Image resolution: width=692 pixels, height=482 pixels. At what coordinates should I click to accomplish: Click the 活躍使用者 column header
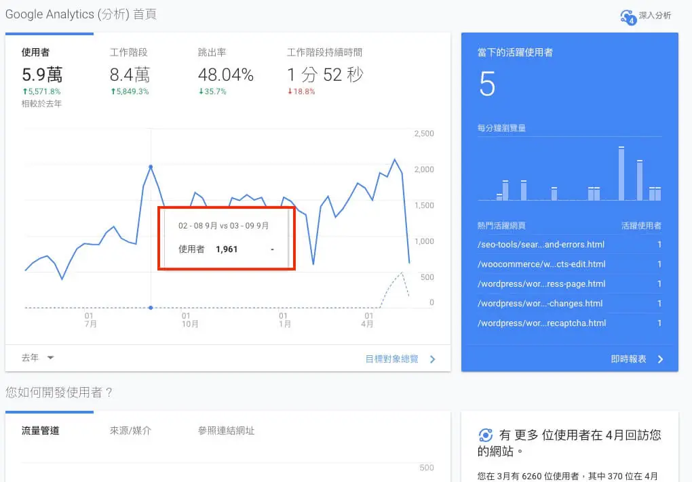click(641, 226)
